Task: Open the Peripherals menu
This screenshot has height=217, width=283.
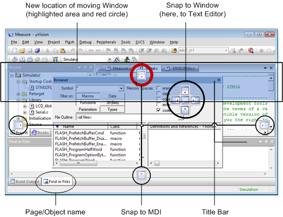Action: 106,42
